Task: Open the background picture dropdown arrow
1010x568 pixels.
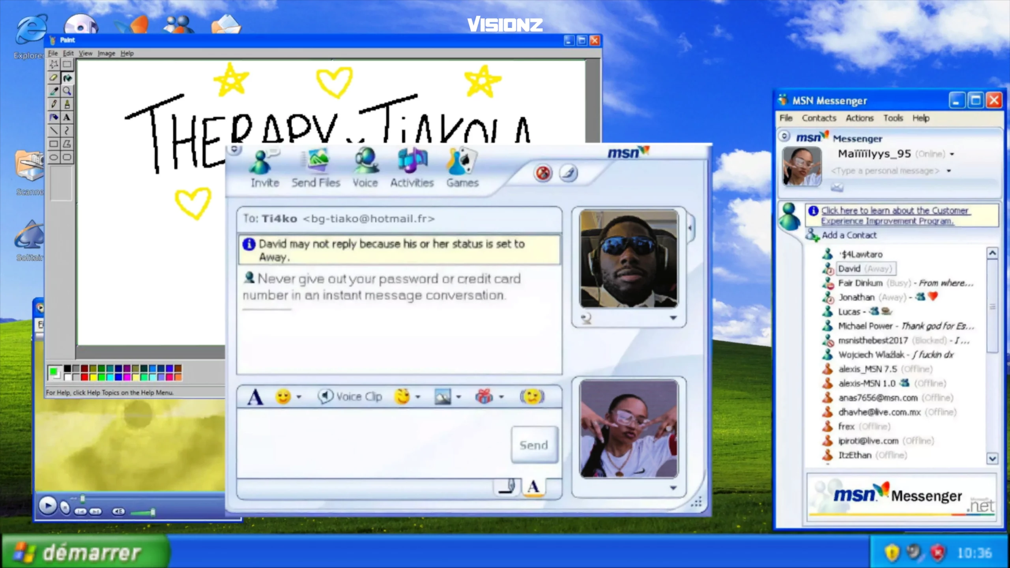Action: click(458, 397)
